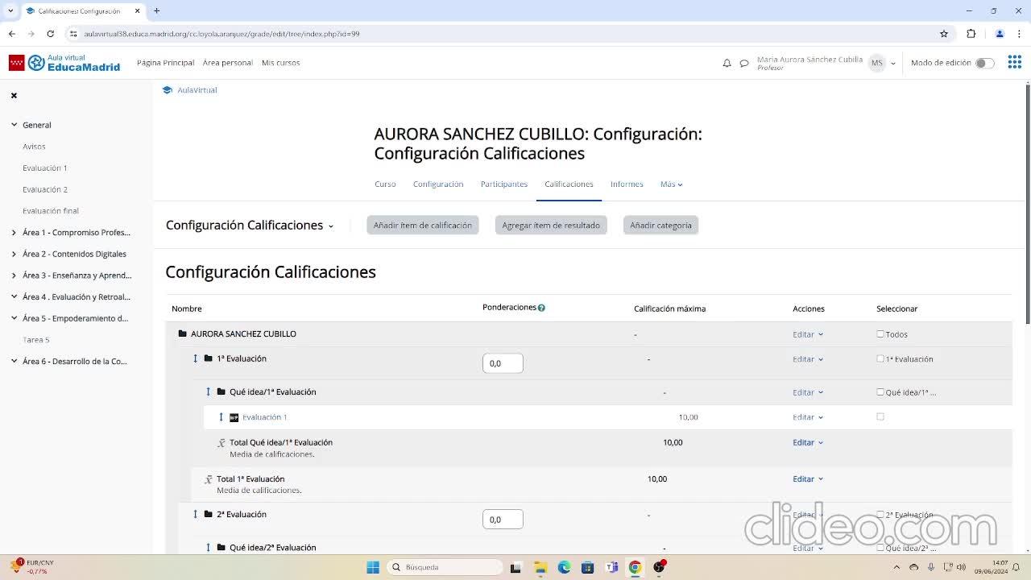The width and height of the screenshot is (1031, 580).
Task: Open the blue apps grid icon
Action: 1014,63
